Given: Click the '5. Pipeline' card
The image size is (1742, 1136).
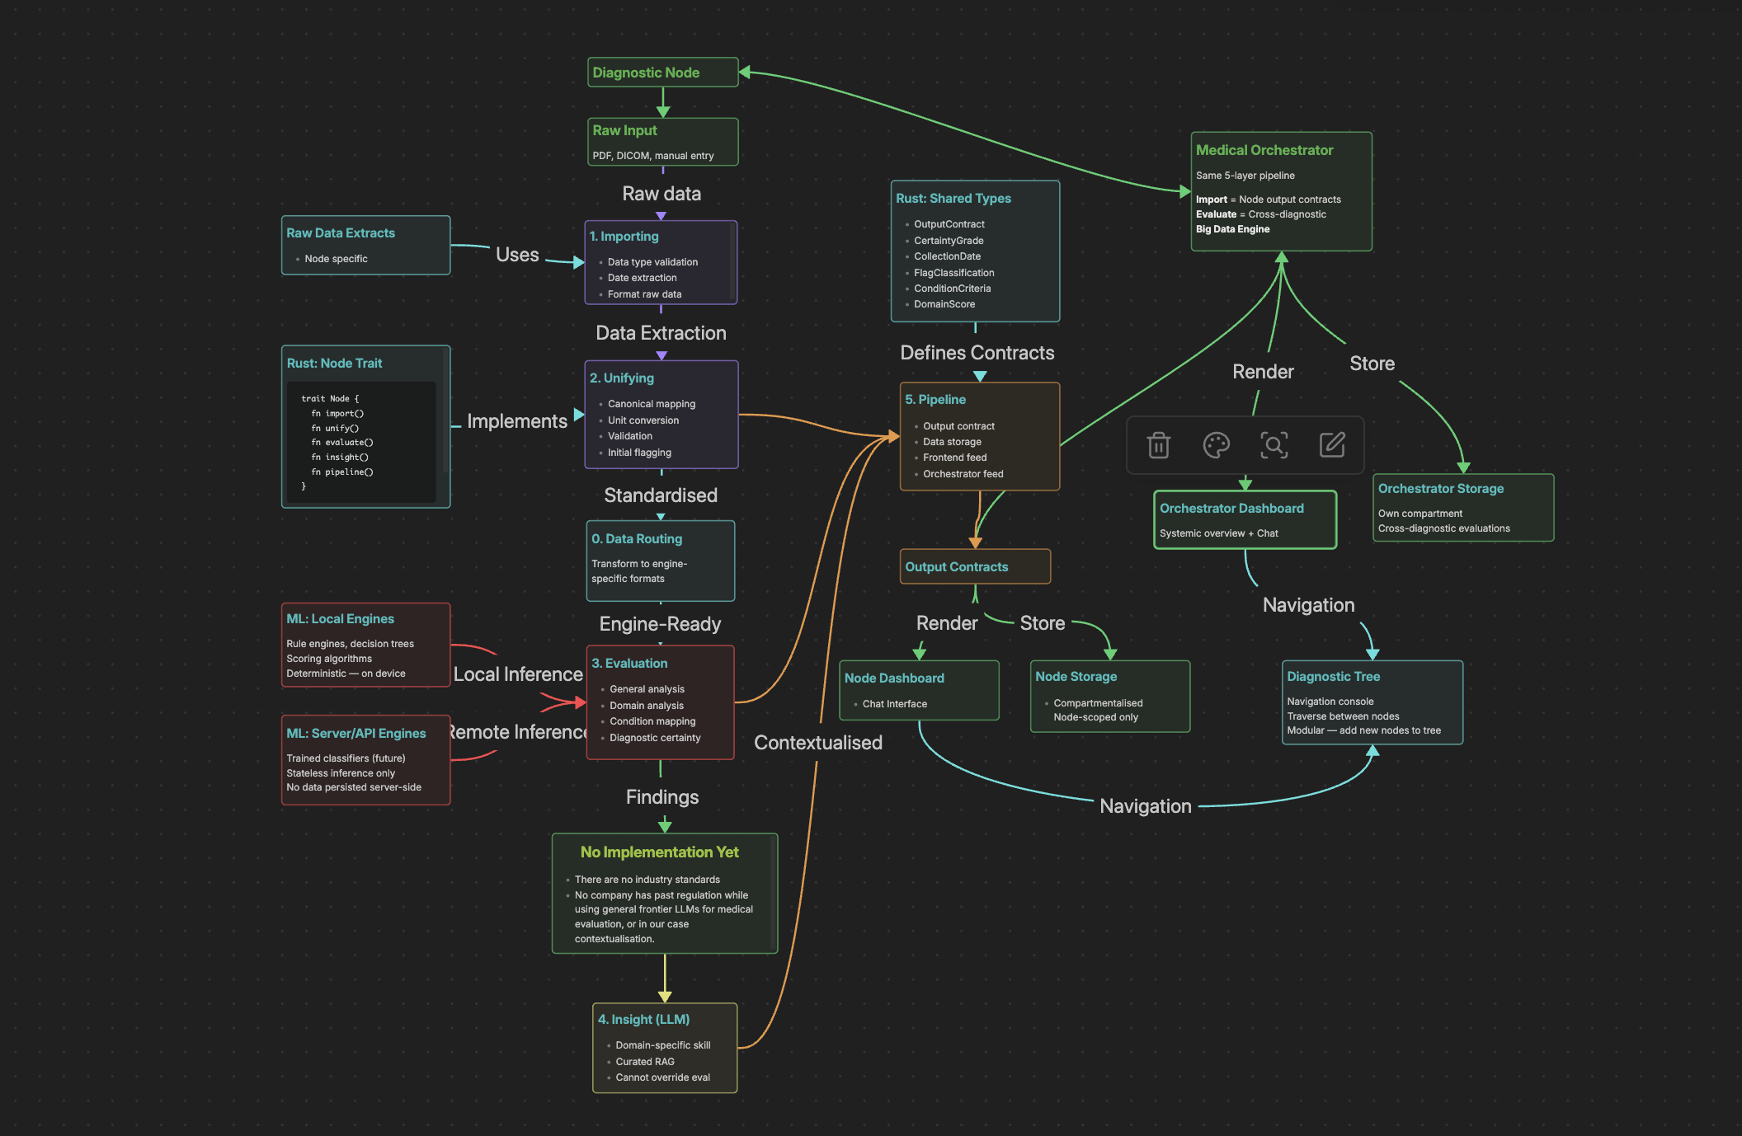Looking at the screenshot, I should [x=979, y=436].
